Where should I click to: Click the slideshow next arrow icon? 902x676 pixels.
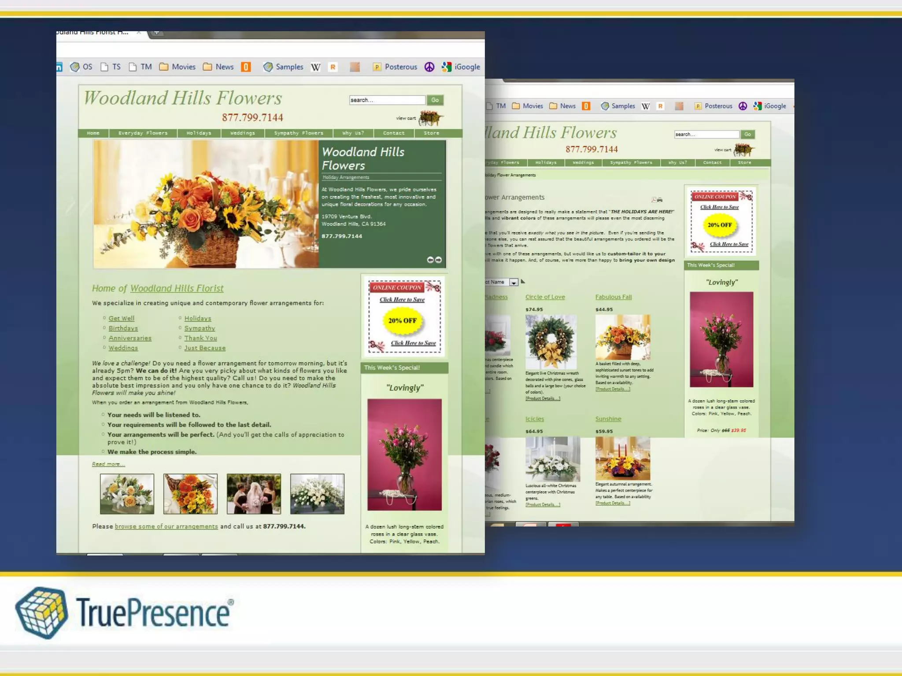coord(438,260)
